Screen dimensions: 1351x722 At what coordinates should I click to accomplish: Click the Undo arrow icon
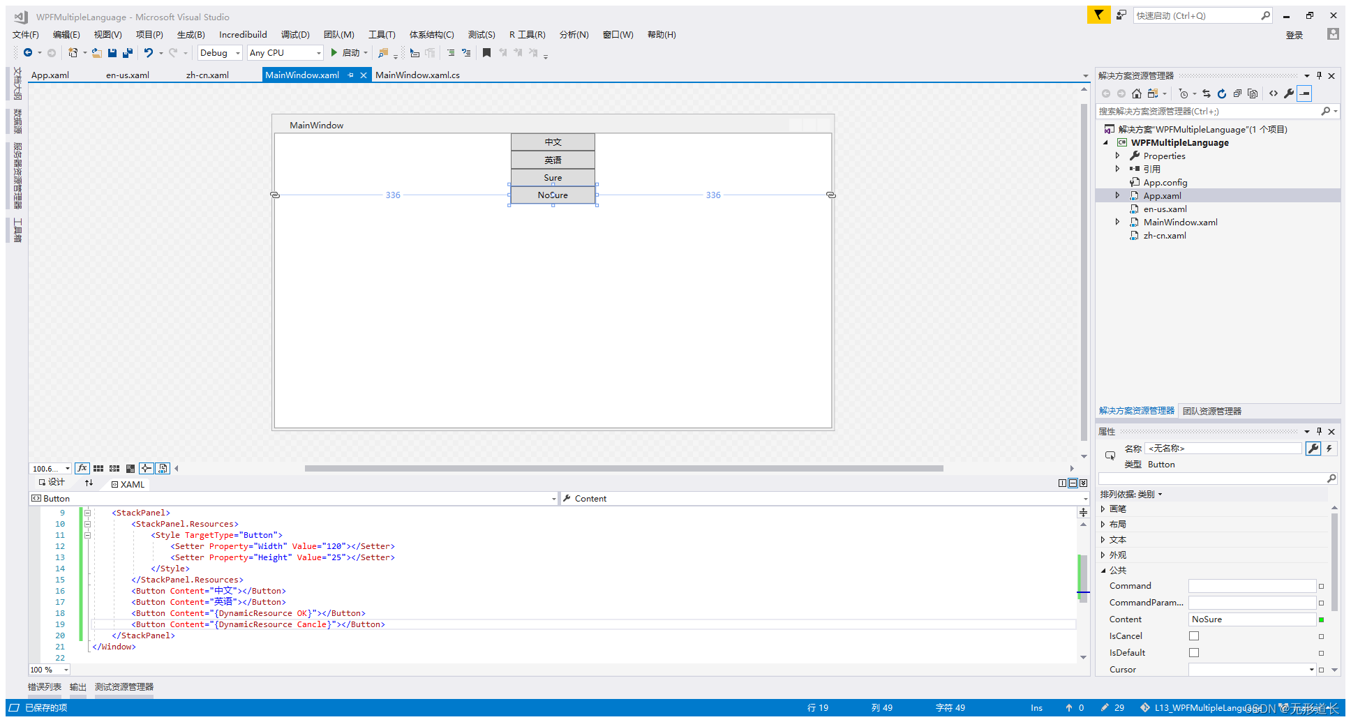[148, 52]
